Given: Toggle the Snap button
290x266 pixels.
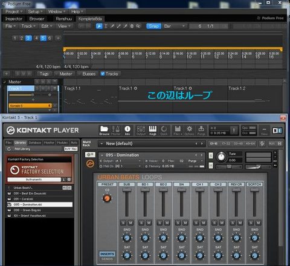Looking at the screenshot, I should pyautogui.click(x=154, y=26).
